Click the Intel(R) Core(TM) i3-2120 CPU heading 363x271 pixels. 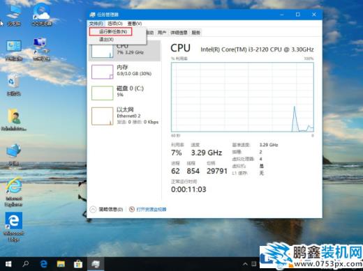point(257,49)
